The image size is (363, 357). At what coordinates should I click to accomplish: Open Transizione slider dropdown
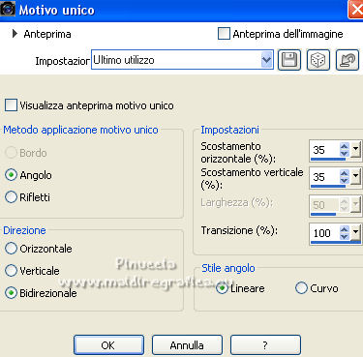[355, 232]
